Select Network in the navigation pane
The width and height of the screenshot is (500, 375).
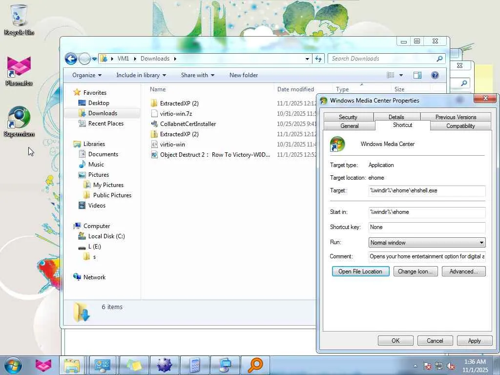(94, 277)
